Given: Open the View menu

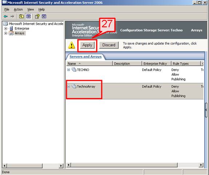Looking at the screenshot, I should [x=31, y=9].
